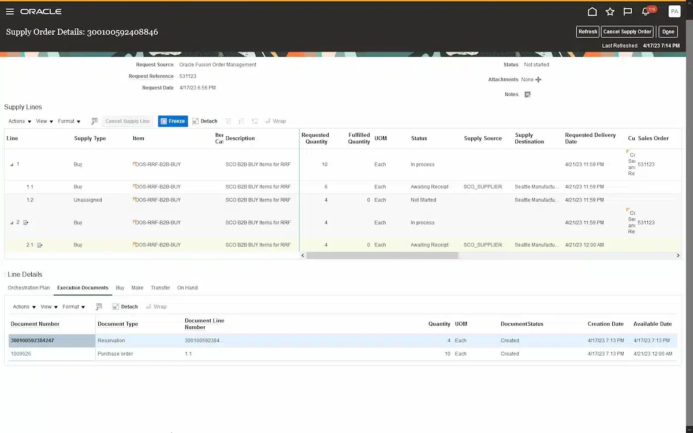Switch to the Transfer tab
The height and width of the screenshot is (433, 693).
(161, 288)
